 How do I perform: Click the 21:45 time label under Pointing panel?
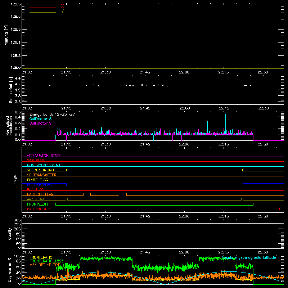click(x=145, y=72)
